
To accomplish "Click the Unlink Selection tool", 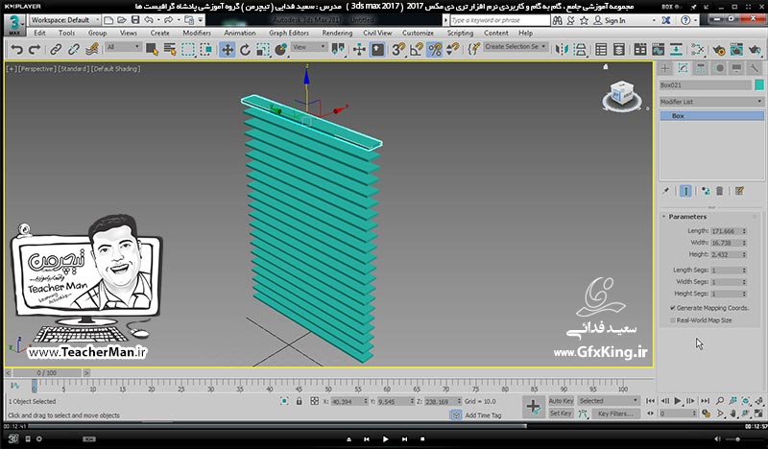I will tap(74, 50).
